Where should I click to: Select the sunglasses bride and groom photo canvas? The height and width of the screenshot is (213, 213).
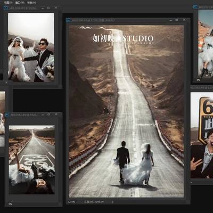(x=31, y=47)
